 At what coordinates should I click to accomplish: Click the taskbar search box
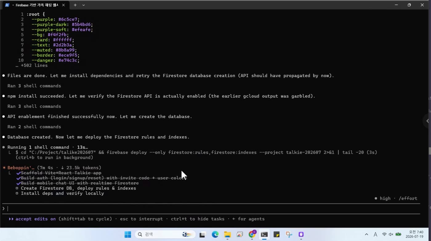[165, 235]
